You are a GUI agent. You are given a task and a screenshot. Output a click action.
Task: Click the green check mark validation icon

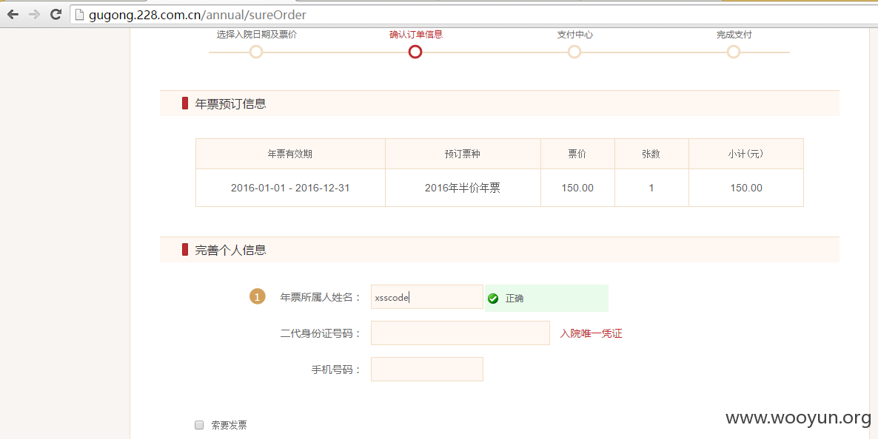[x=493, y=299]
